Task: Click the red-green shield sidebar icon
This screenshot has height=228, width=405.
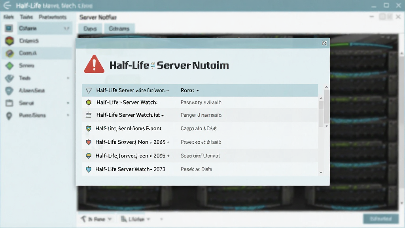Action: pyautogui.click(x=9, y=41)
